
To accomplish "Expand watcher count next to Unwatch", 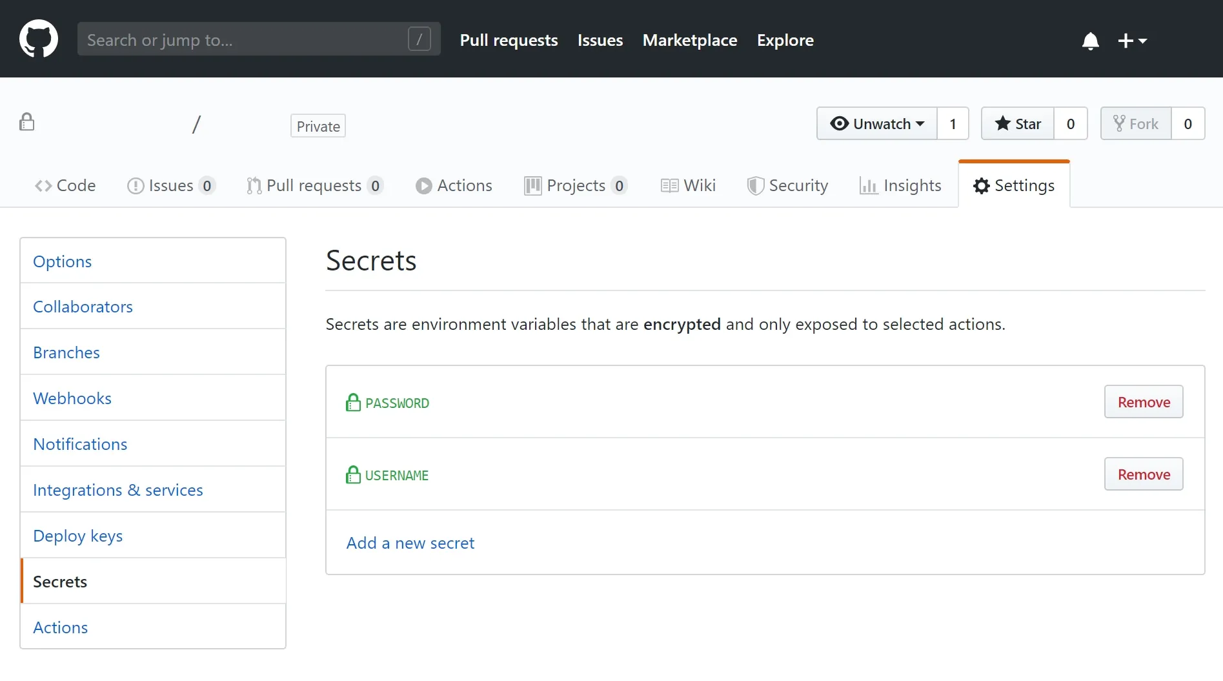I will tap(953, 123).
